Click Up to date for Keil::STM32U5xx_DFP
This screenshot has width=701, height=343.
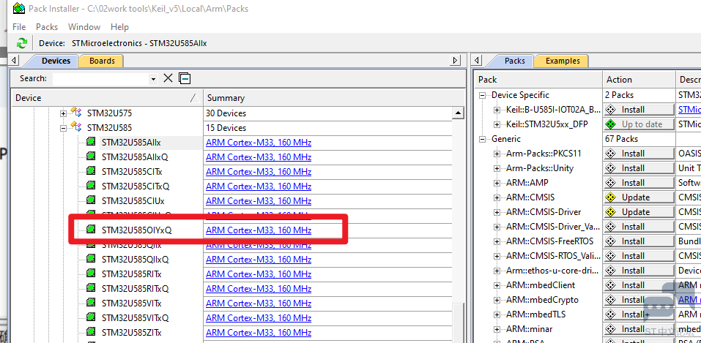(639, 124)
